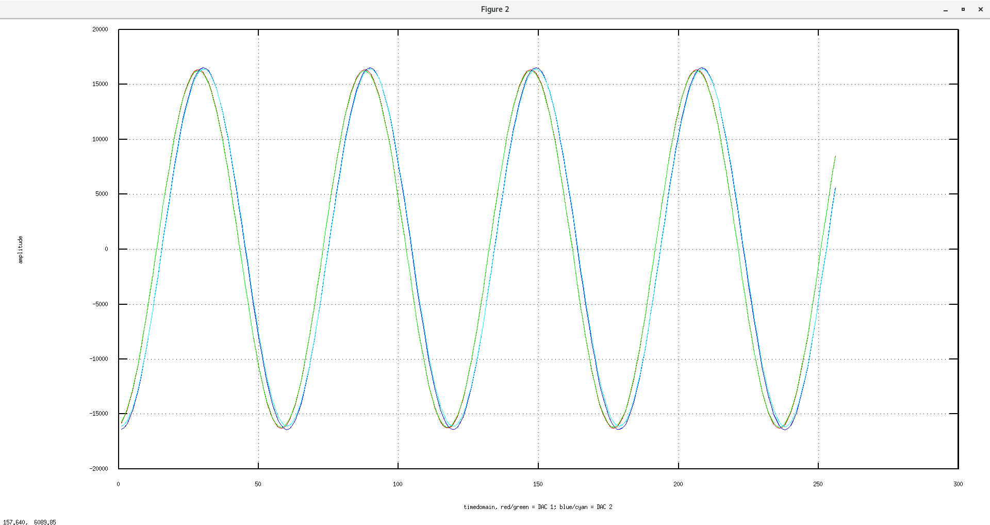Click y-axis tick label -10000
Image resolution: width=990 pixels, height=525 pixels.
point(98,359)
